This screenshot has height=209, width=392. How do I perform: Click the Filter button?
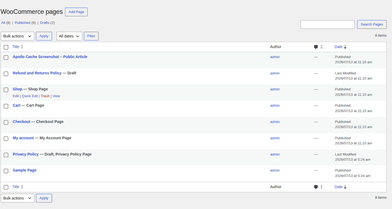pos(91,36)
